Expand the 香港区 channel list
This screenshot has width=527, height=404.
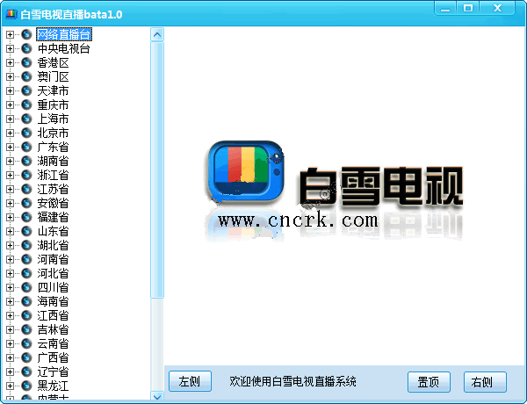(x=10, y=63)
